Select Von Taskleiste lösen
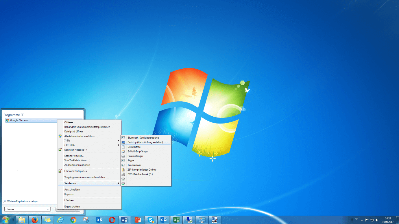 point(89,160)
